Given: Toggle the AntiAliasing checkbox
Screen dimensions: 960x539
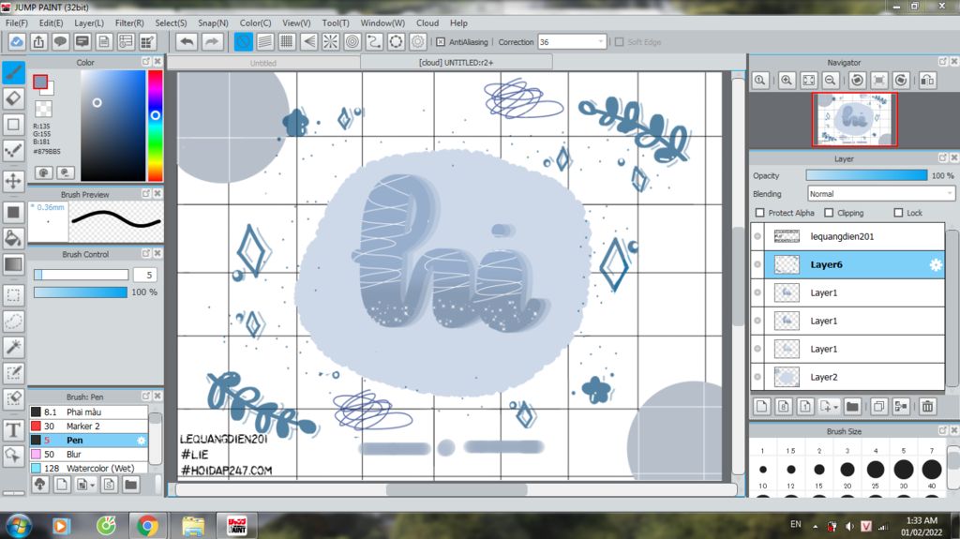Looking at the screenshot, I should (x=441, y=41).
